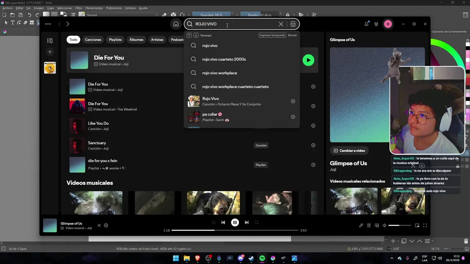Image resolution: width=470 pixels, height=264 pixels.
Task: Add Glimpse of Us to liked songs
Action: 106,225
